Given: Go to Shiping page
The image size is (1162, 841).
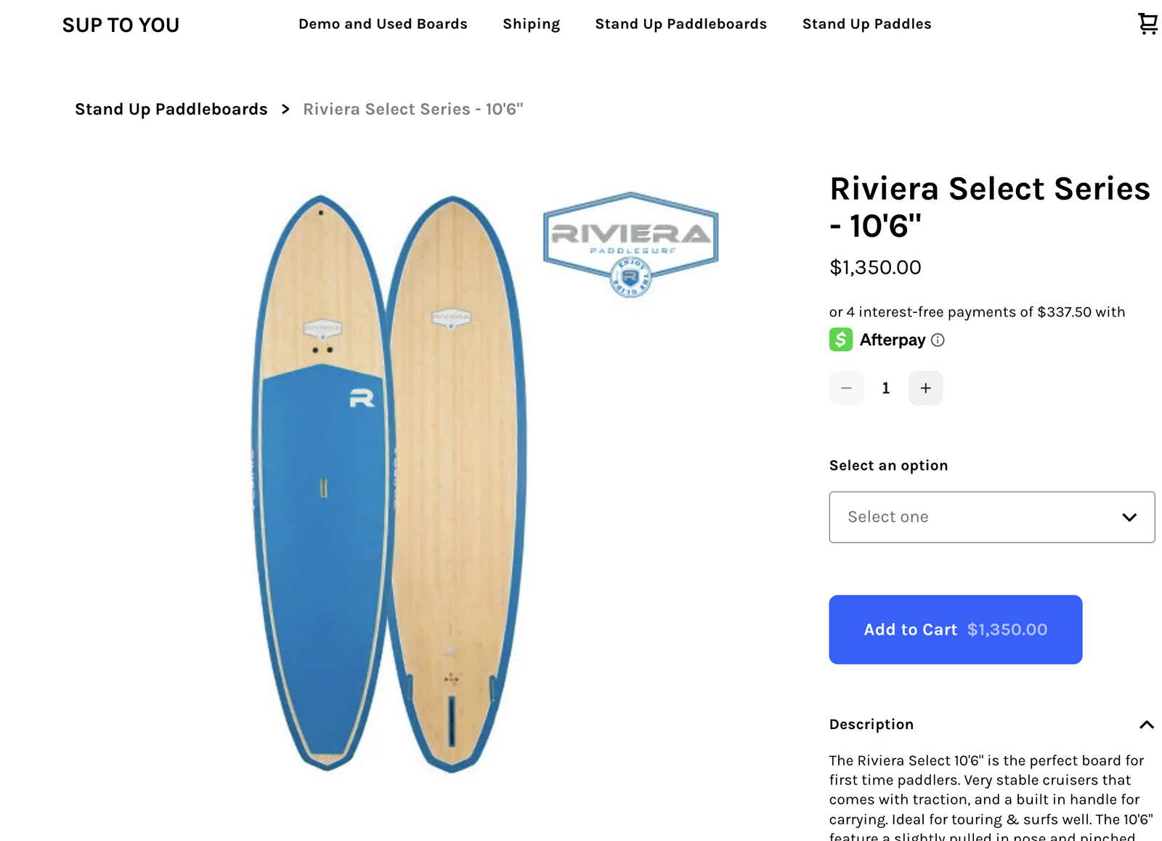Looking at the screenshot, I should pyautogui.click(x=531, y=24).
